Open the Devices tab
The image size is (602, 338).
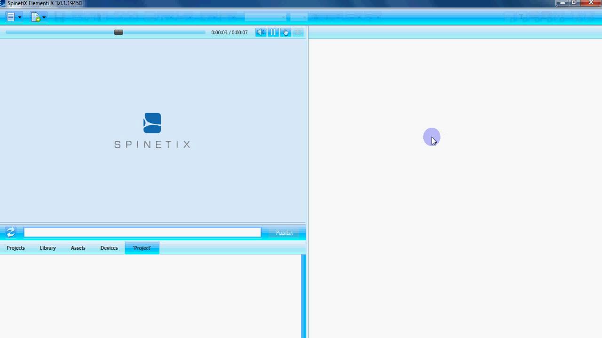109,248
